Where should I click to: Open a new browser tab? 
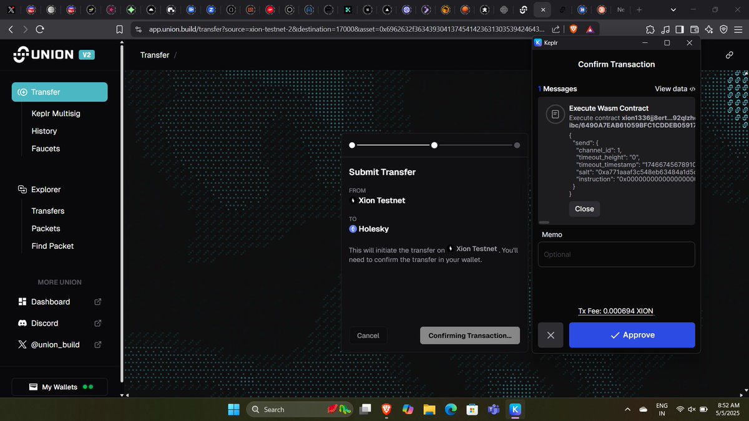[639, 10]
